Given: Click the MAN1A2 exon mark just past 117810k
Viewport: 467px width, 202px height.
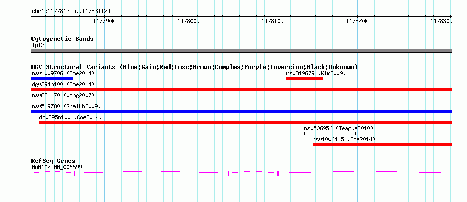Looking at the screenshot, I should coord(278,173).
